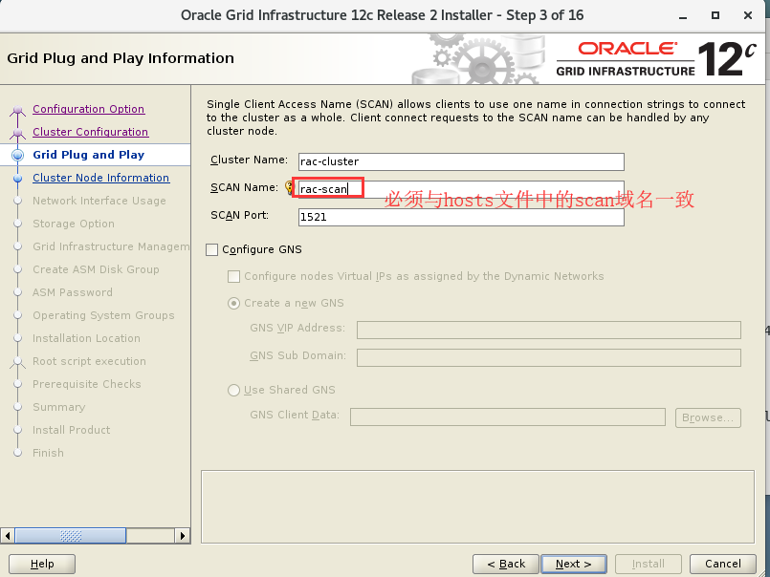Screen dimensions: 770x577
Task: Select Create a new GNS radio button
Action: pos(233,303)
